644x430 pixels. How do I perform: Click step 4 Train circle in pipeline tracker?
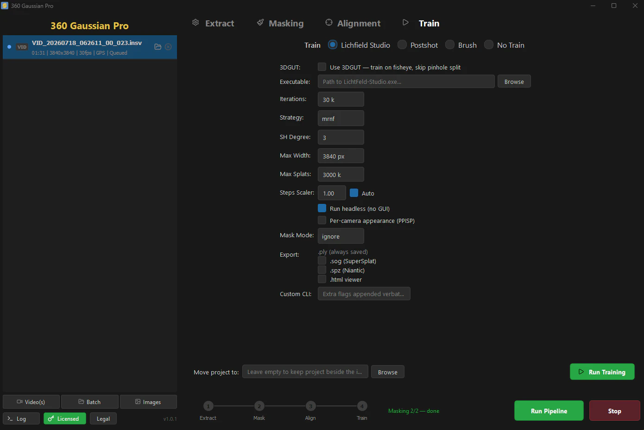coord(362,406)
